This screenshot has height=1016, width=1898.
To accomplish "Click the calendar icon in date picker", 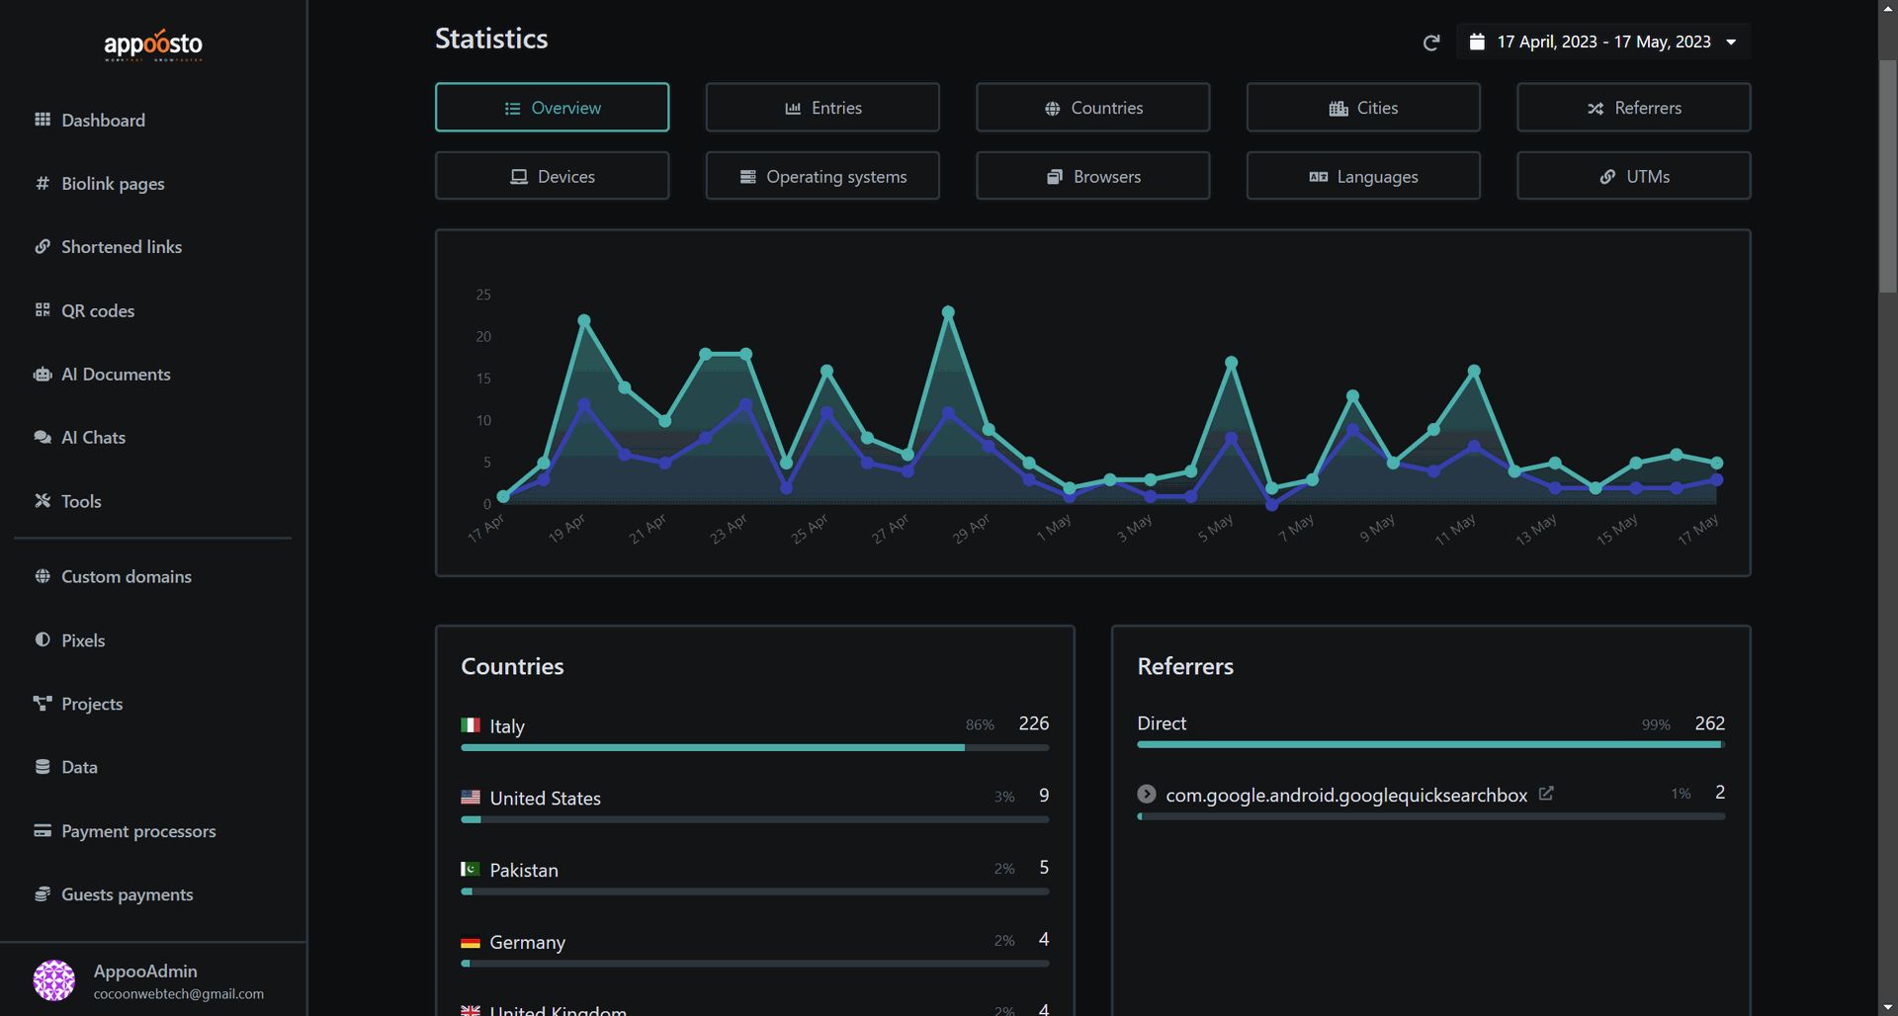I will pos(1477,42).
